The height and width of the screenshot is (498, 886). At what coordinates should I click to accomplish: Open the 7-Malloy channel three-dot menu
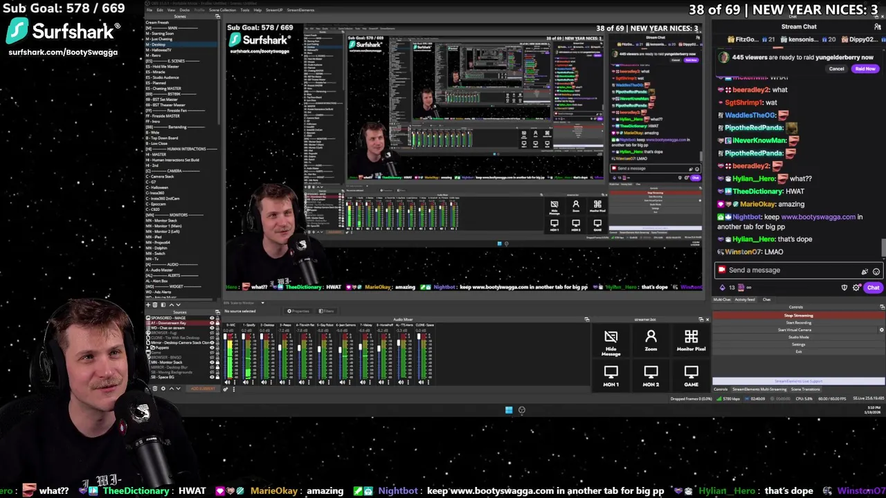[370, 382]
